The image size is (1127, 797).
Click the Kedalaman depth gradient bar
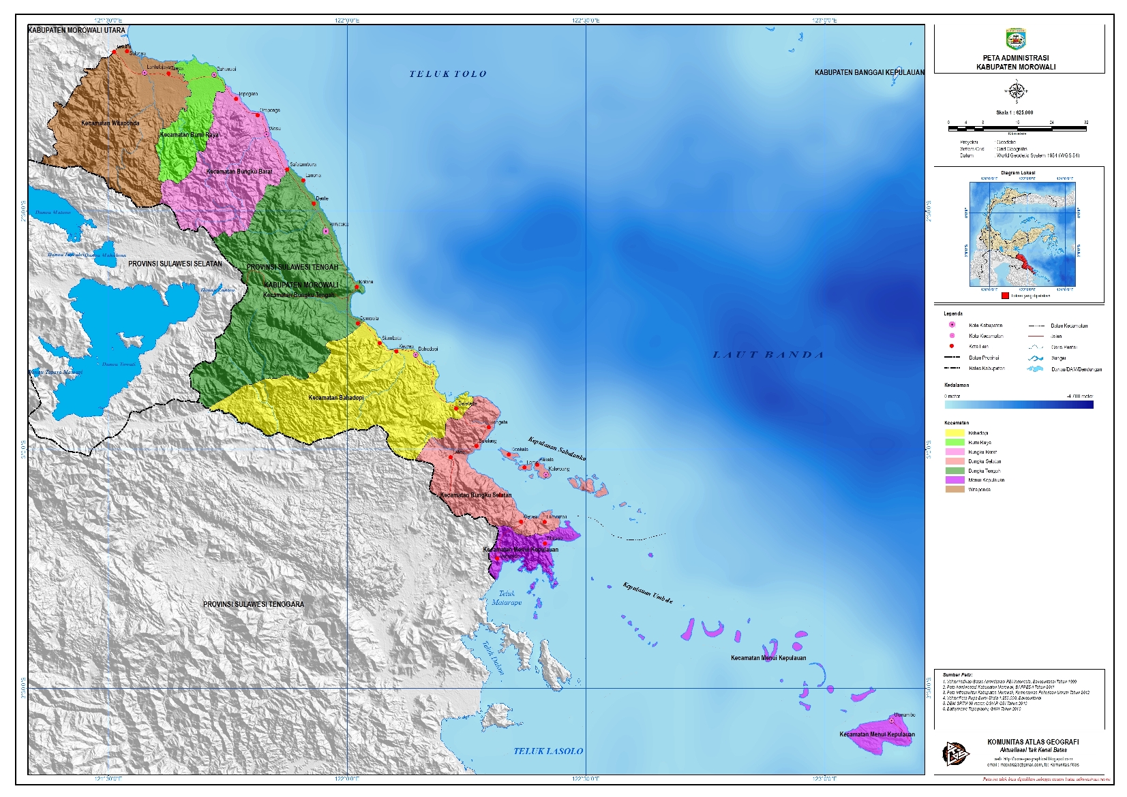pos(1019,404)
